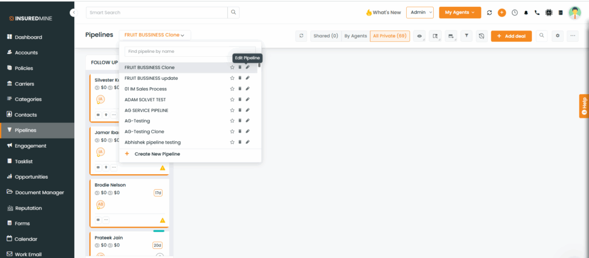Image resolution: width=589 pixels, height=258 pixels.
Task: Open the three-dots more menu in toolbar
Action: click(572, 36)
